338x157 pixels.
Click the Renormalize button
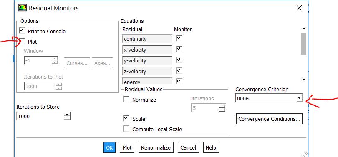tap(156, 147)
